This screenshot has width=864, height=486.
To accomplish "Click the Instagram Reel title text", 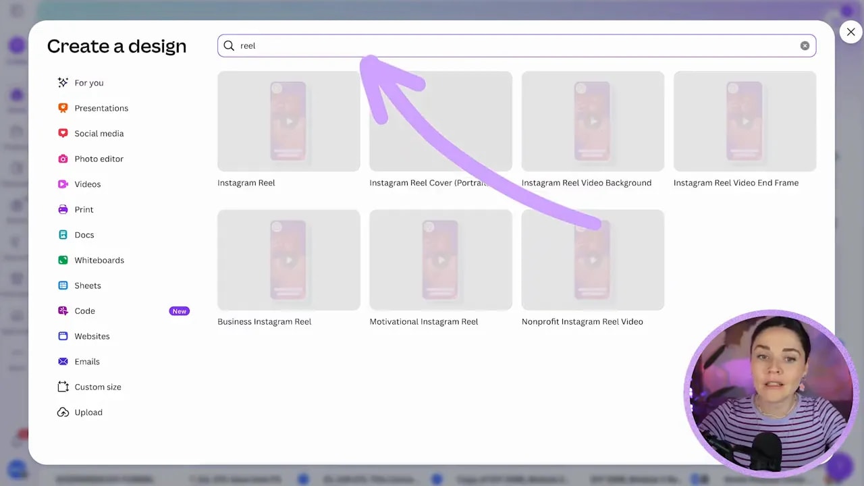I will 246,182.
